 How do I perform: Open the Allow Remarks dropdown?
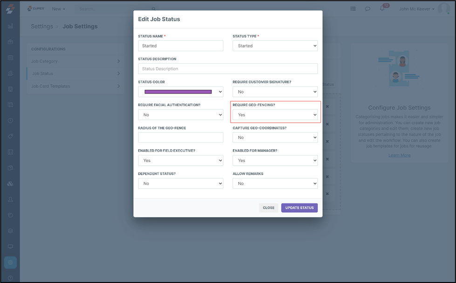tap(275, 183)
